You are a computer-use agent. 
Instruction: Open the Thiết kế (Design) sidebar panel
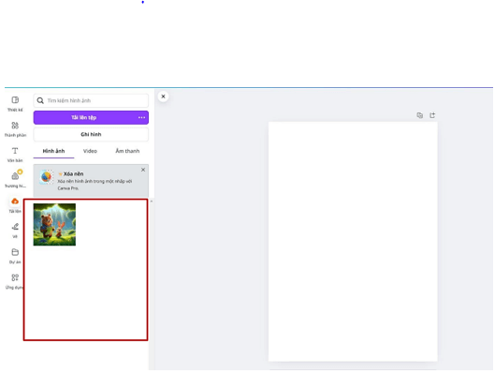coord(15,104)
